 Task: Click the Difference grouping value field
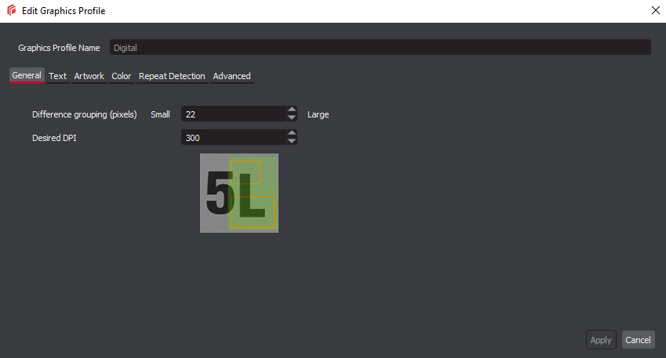tap(233, 114)
